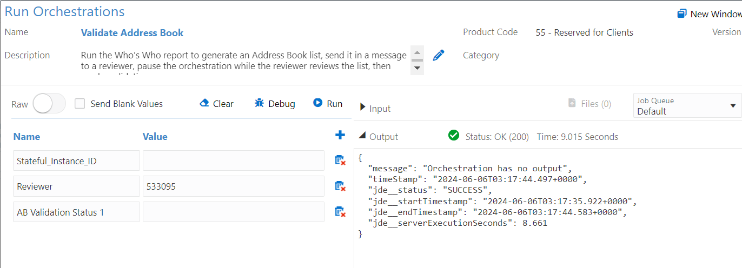This screenshot has height=268, width=742.
Task: Delete the Stateful_Instance_ID input row
Action: (340, 160)
